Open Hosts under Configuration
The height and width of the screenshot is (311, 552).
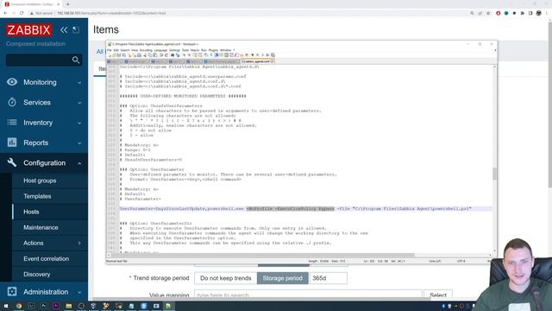pos(31,212)
